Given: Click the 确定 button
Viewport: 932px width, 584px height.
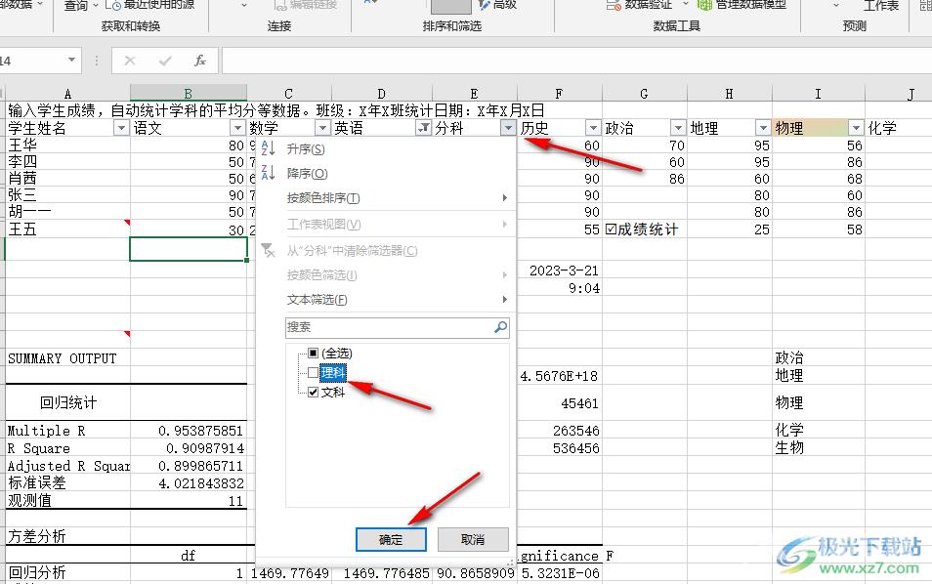Looking at the screenshot, I should [391, 539].
